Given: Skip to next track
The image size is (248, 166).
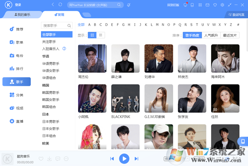Looking at the screenshot, I should [136, 159].
